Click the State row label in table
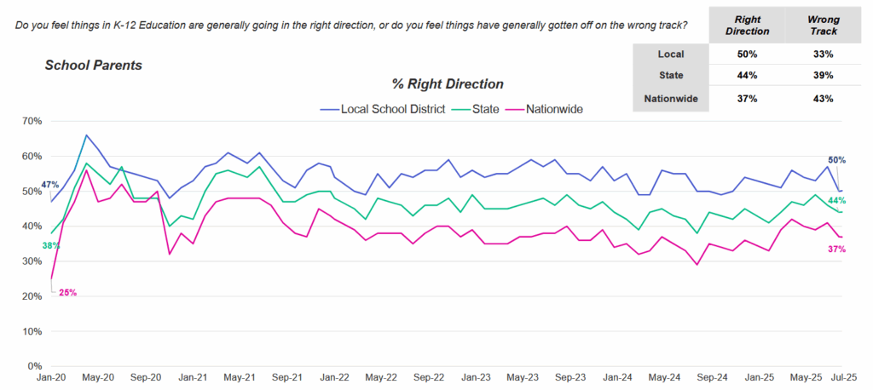The width and height of the screenshot is (873, 390). pos(672,76)
